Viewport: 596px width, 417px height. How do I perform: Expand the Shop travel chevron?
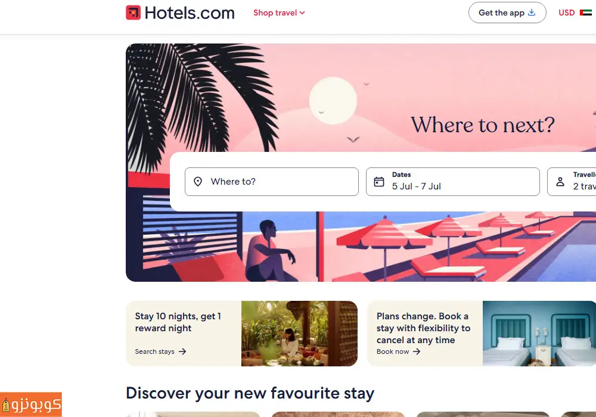point(302,13)
